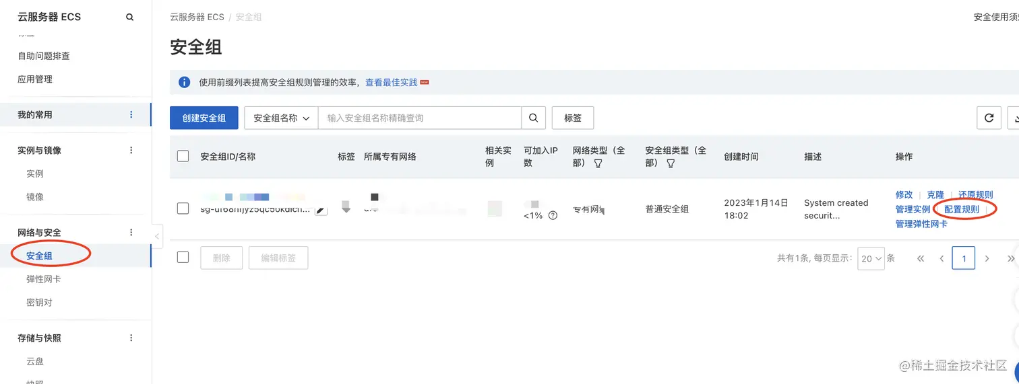Image resolution: width=1019 pixels, height=384 pixels.
Task: Click the help question mark near <1%
Action: pos(553,216)
